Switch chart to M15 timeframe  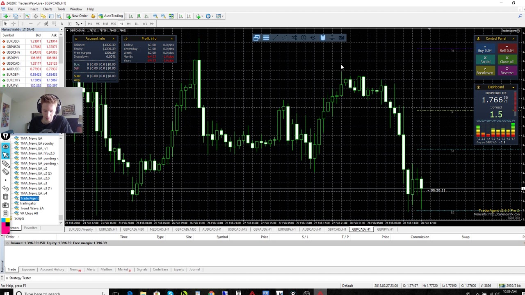[x=105, y=24]
